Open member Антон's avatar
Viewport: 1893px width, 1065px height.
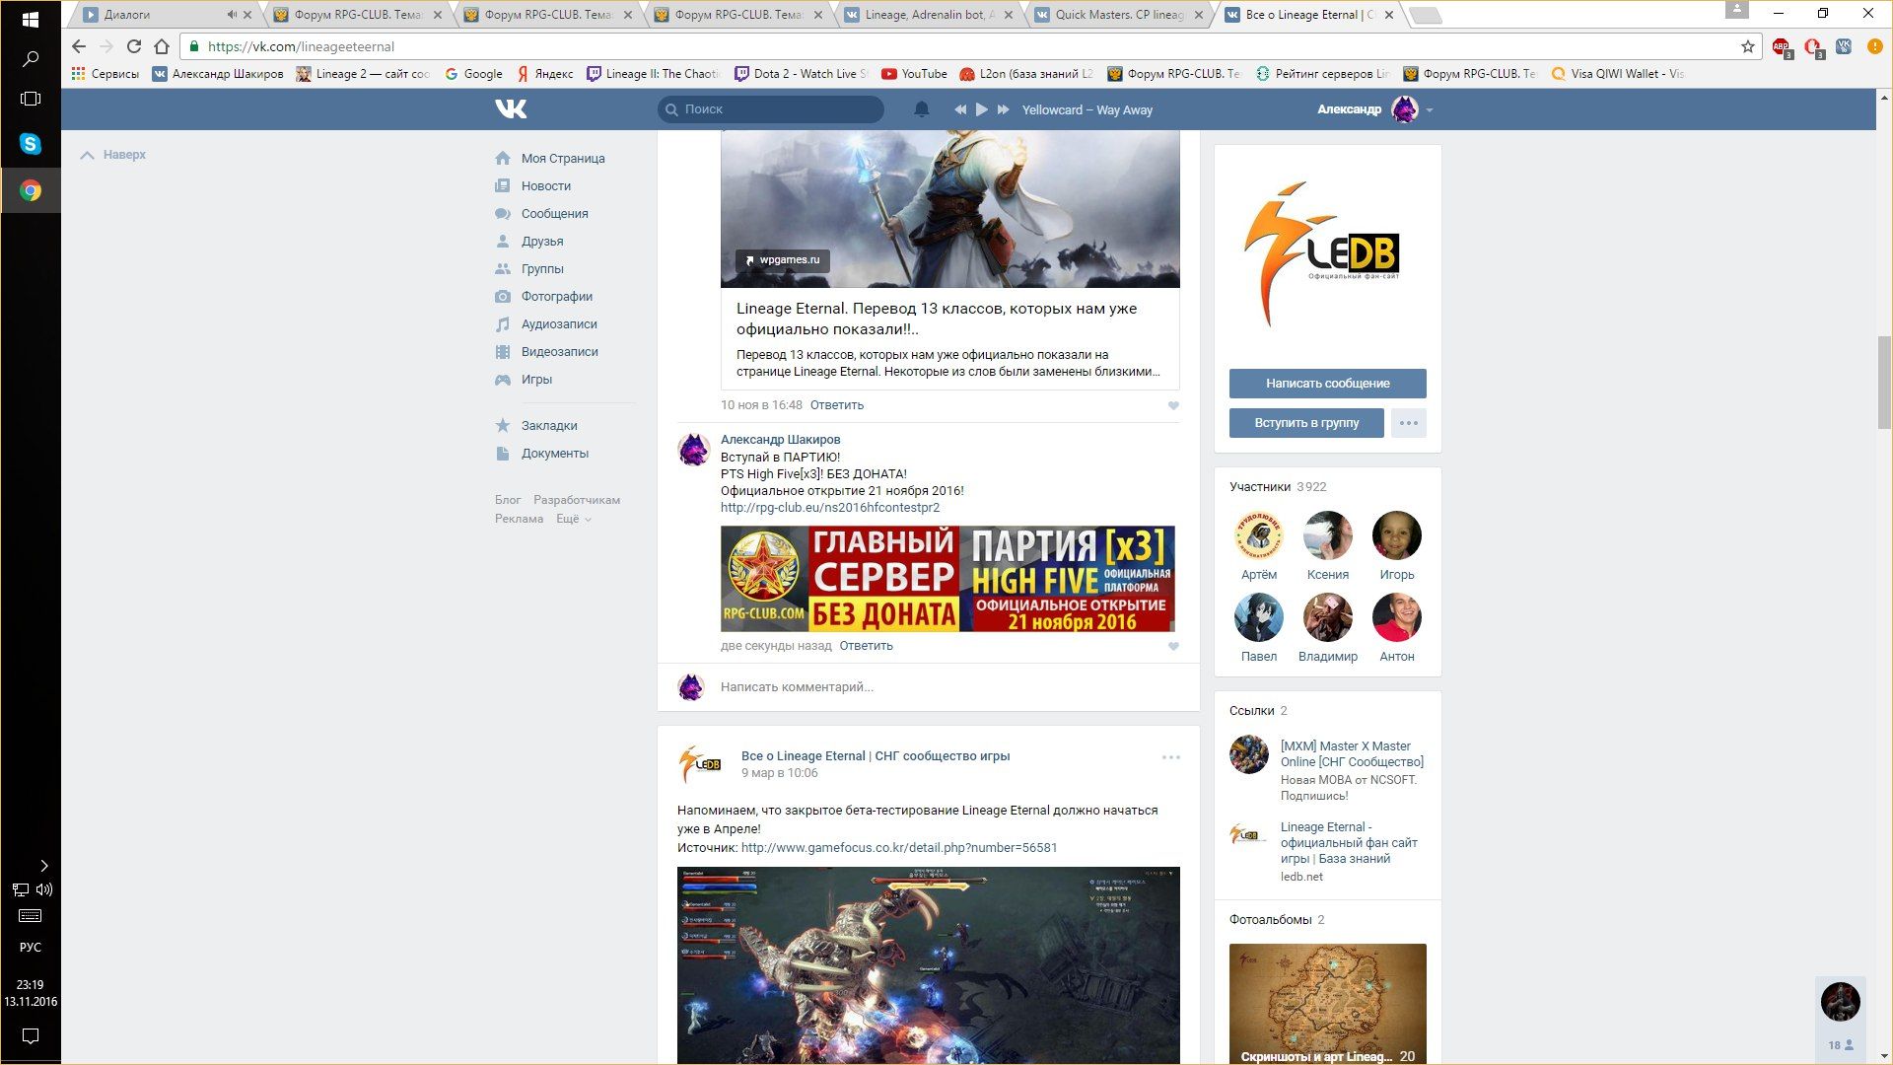[1396, 617]
